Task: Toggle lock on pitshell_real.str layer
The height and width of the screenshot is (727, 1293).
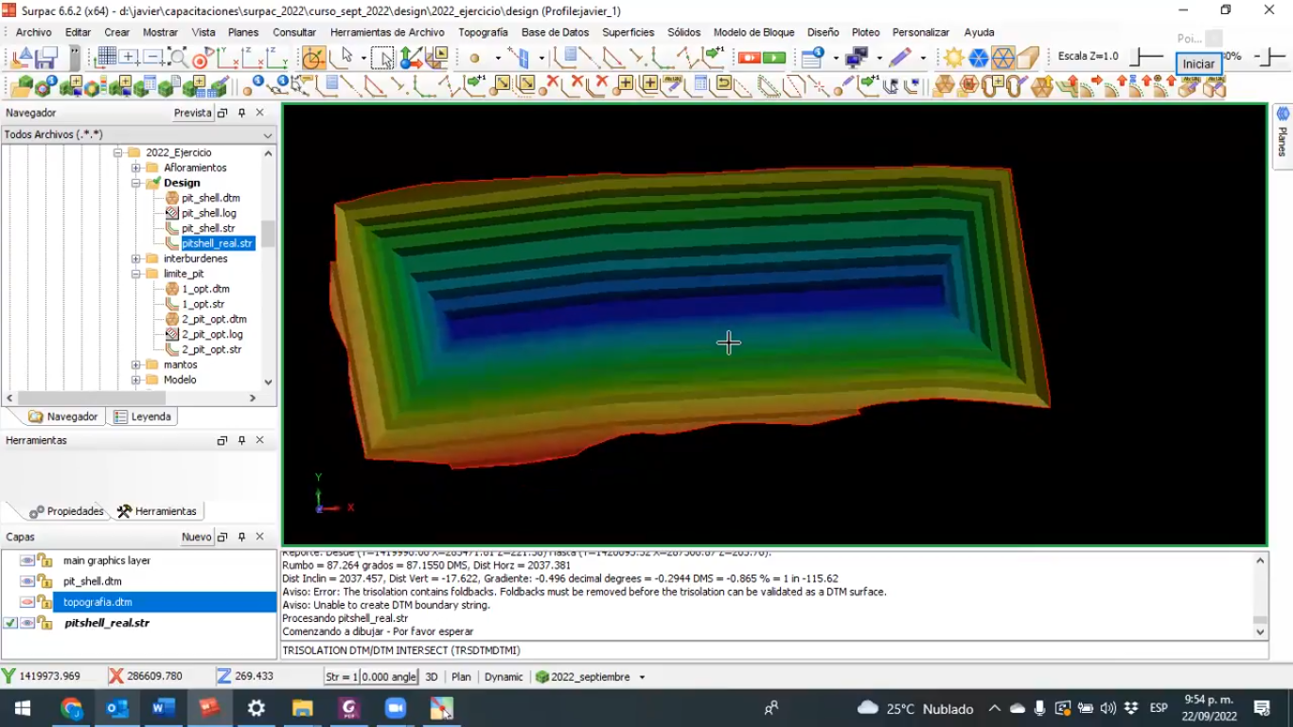Action: click(x=44, y=623)
